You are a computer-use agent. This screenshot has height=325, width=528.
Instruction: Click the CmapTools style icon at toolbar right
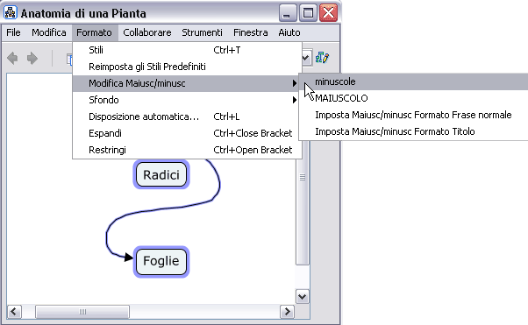(x=322, y=58)
